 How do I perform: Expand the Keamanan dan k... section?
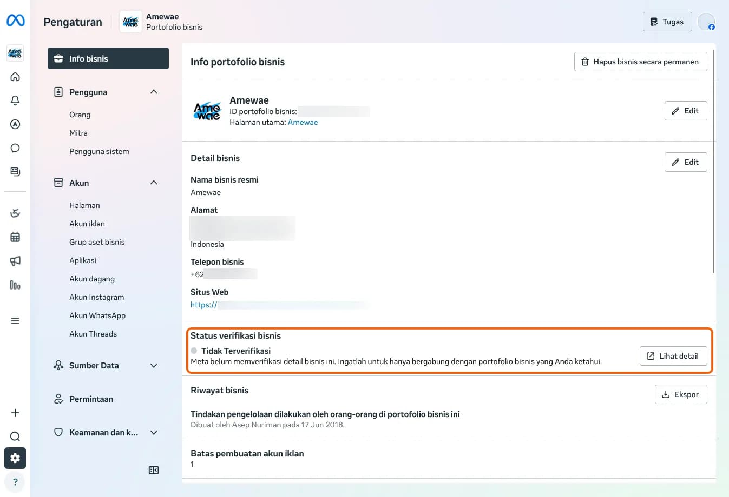154,433
